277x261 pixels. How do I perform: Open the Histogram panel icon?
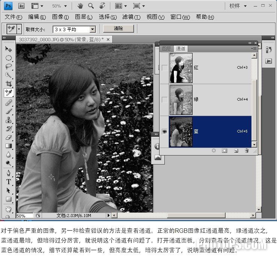[x=158, y=157]
